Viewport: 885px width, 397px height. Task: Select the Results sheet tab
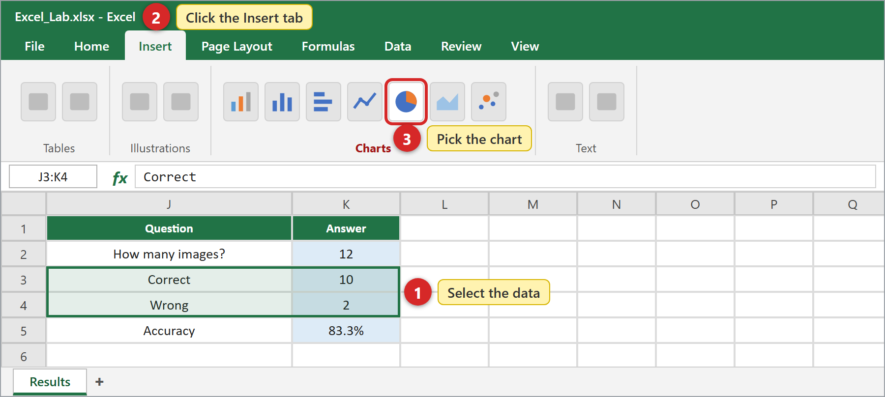click(50, 382)
